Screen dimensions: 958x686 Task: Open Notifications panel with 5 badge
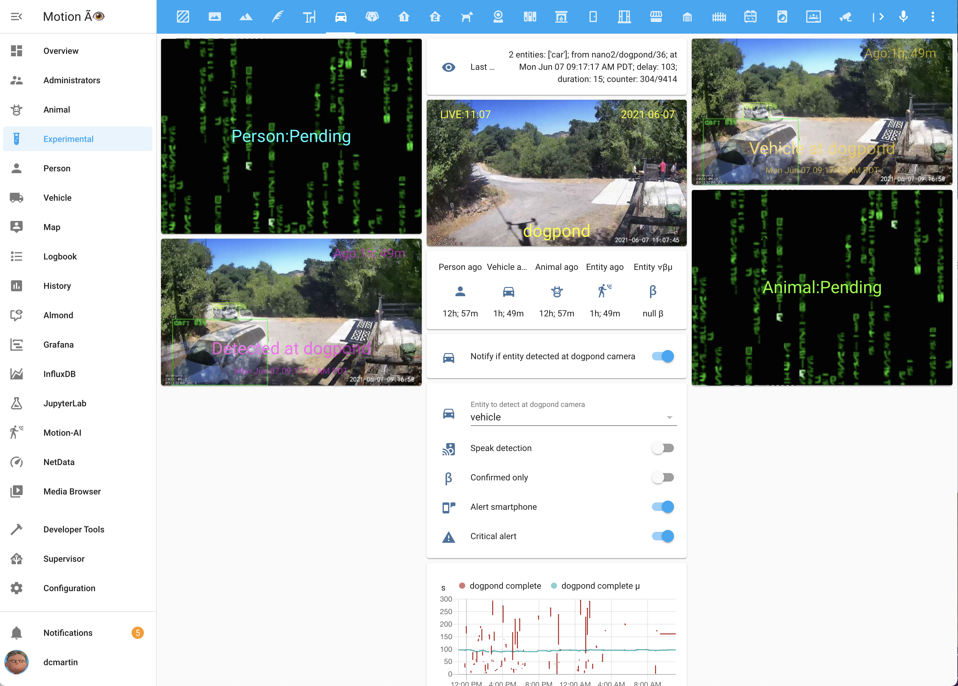coord(68,632)
